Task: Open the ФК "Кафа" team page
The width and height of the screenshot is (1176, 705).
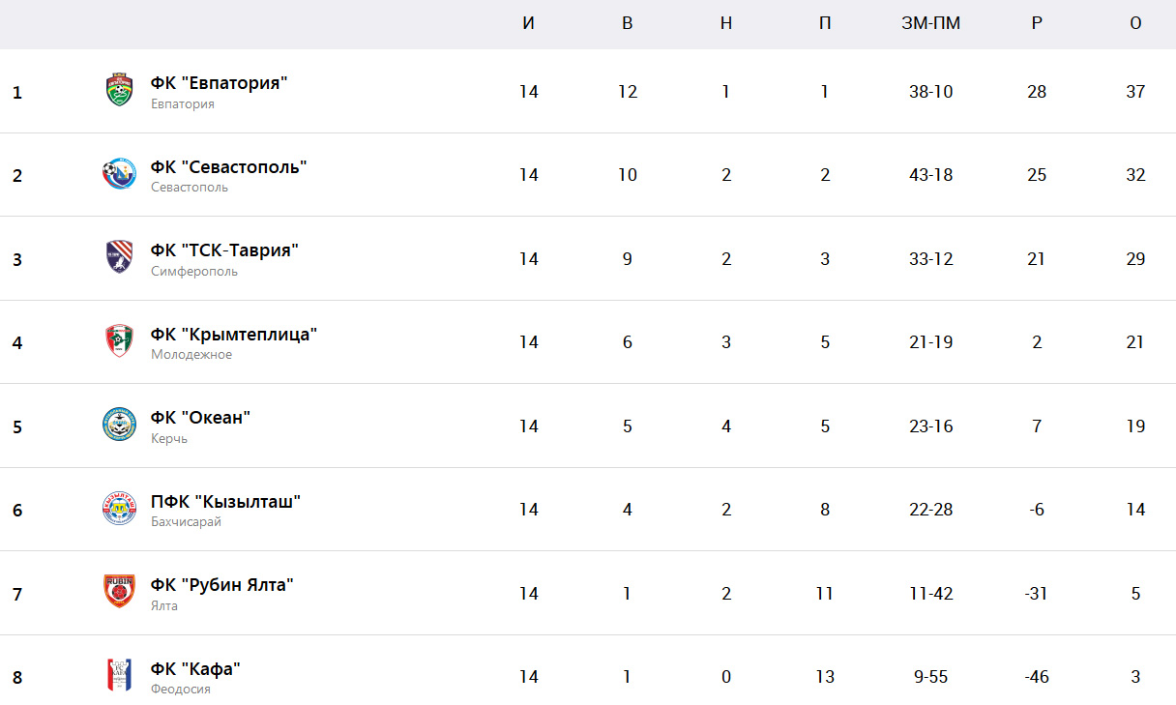Action: coord(195,668)
